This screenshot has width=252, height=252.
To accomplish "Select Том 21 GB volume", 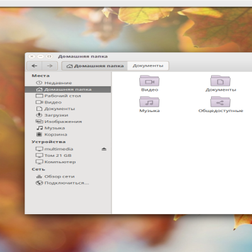I will (68, 156).
